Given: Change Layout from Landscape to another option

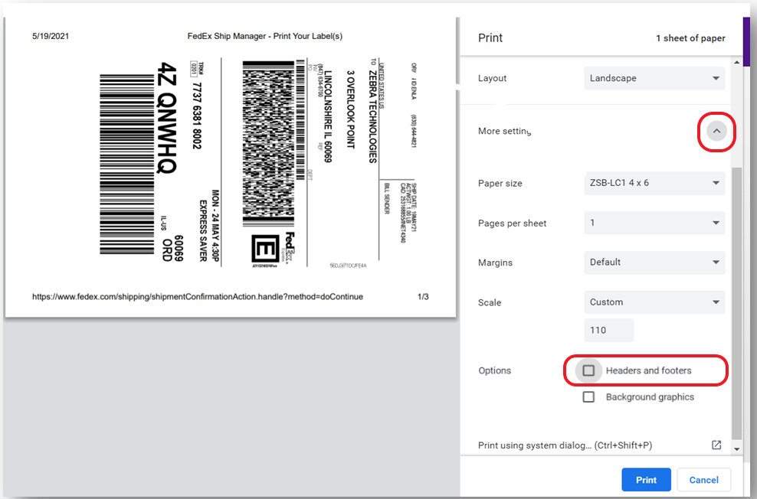Looking at the screenshot, I should (654, 78).
